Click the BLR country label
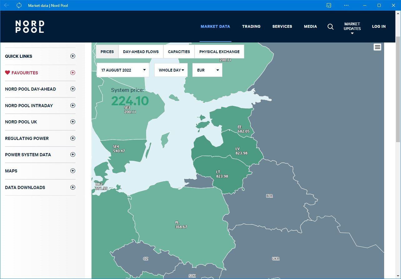This screenshot has height=279, width=401. (x=269, y=196)
